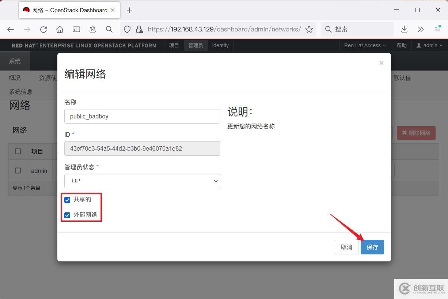Maximize the browser window
The width and height of the screenshot is (448, 299).
(417, 10)
